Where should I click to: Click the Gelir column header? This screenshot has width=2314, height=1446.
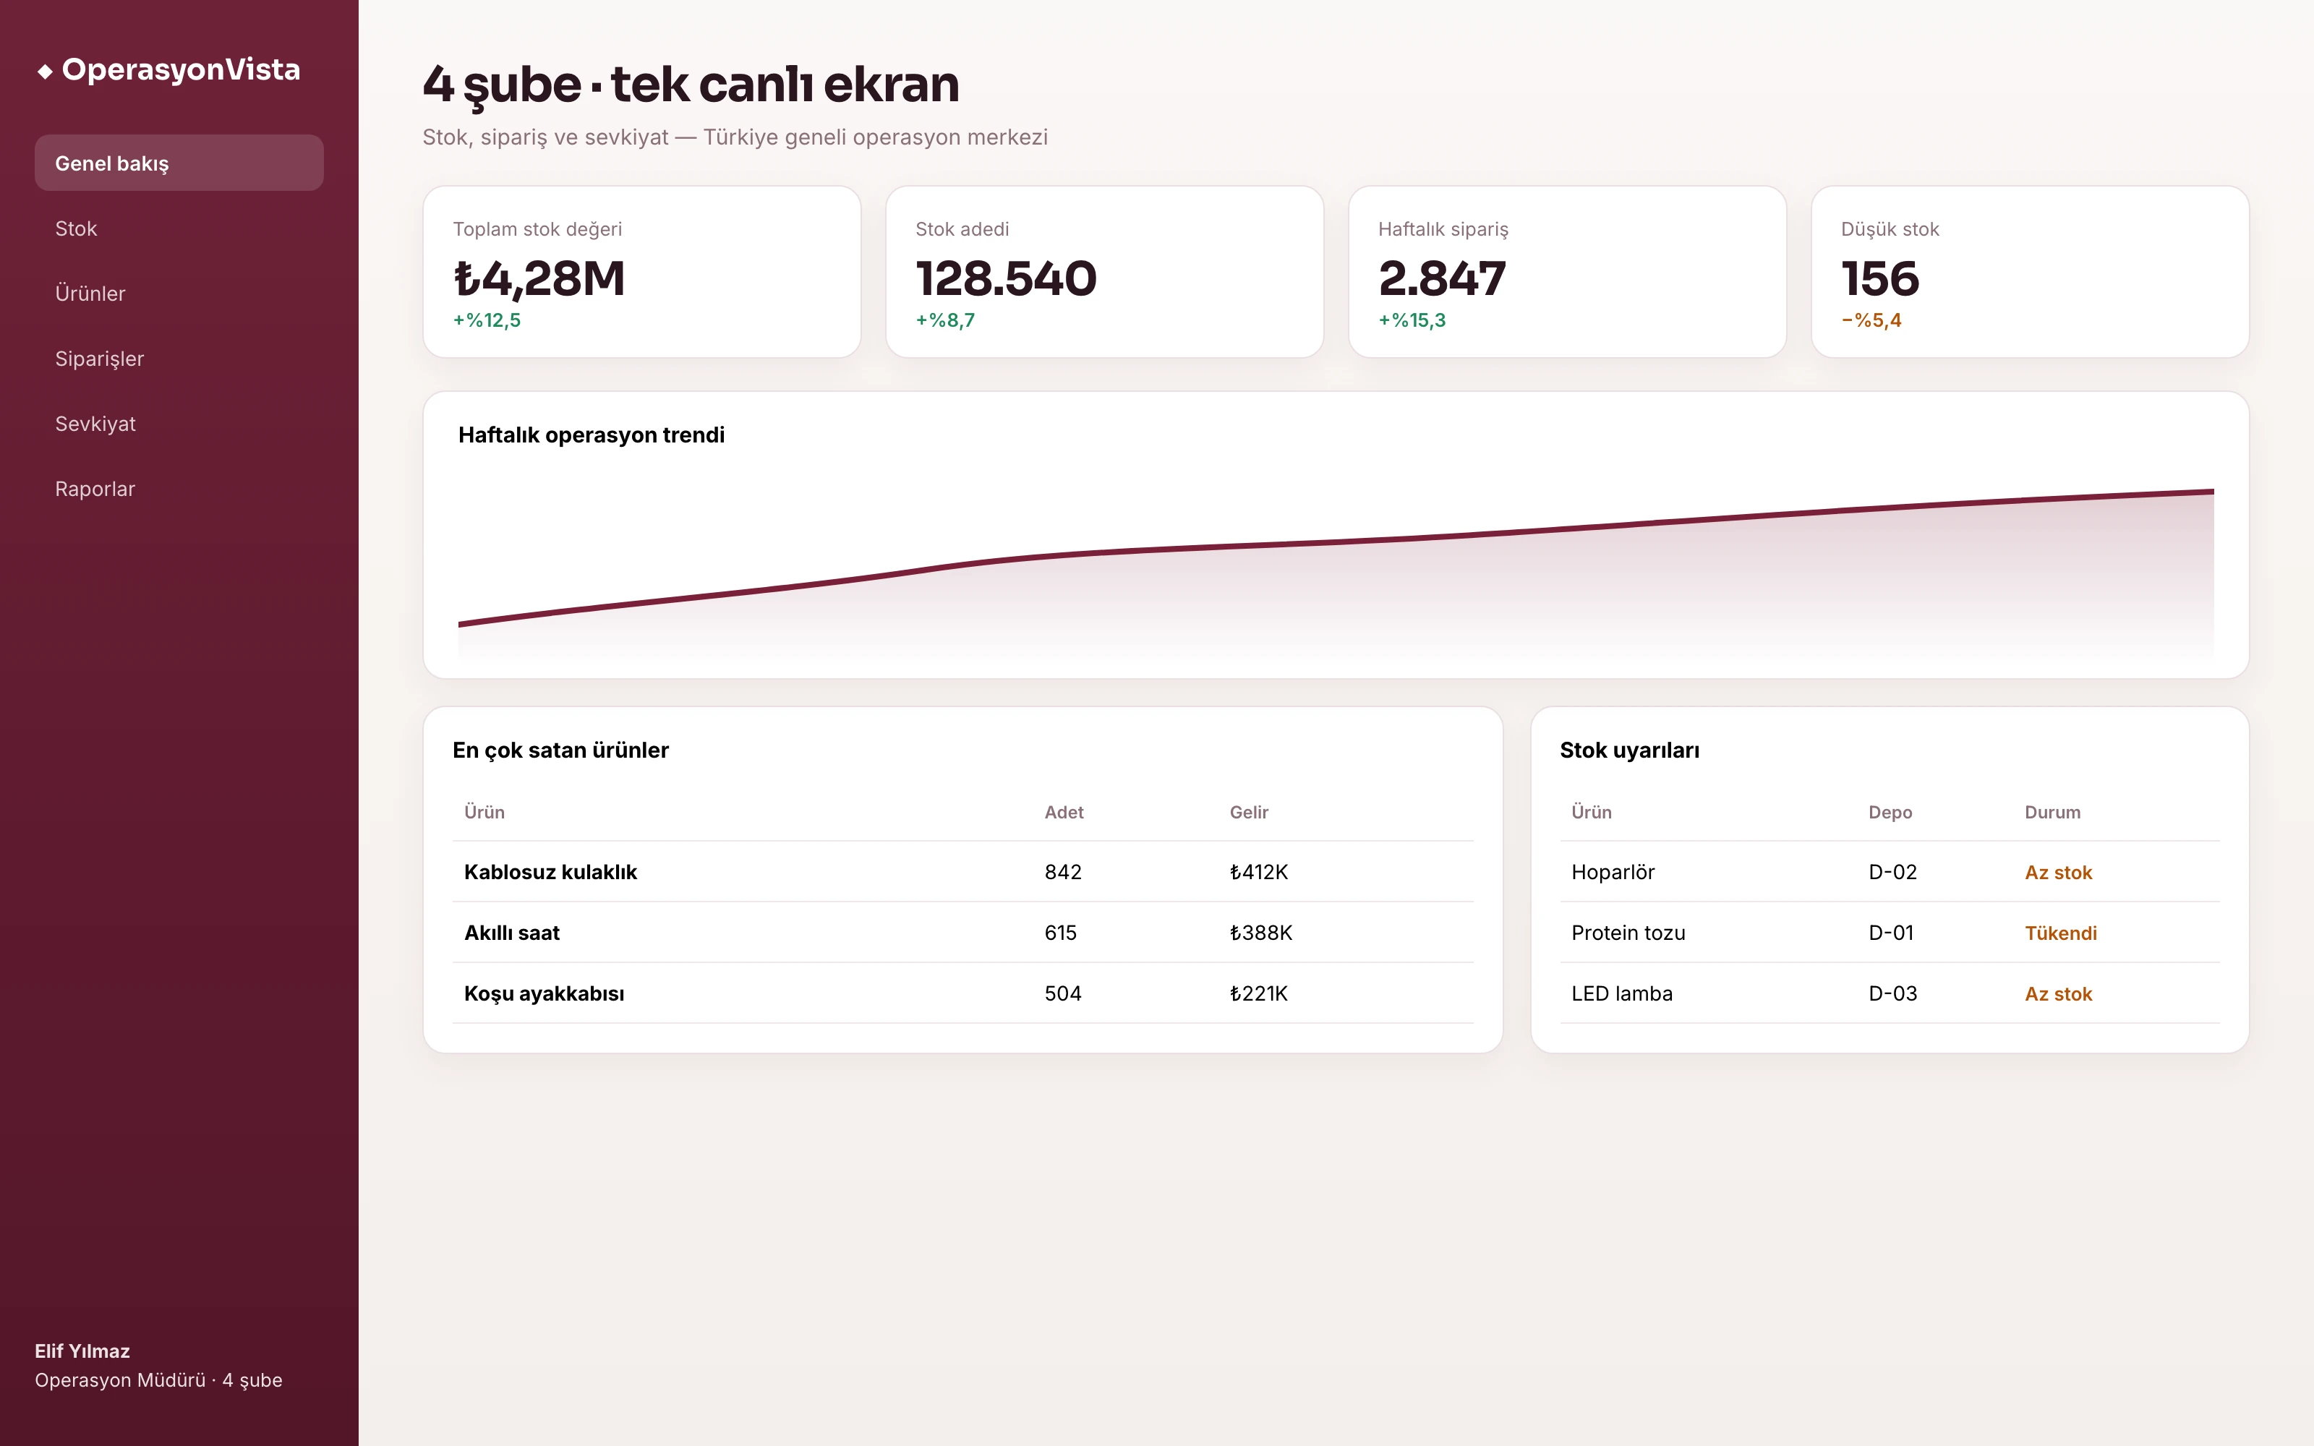pyautogui.click(x=1249, y=812)
